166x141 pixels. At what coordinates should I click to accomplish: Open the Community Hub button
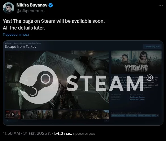click(x=152, y=47)
